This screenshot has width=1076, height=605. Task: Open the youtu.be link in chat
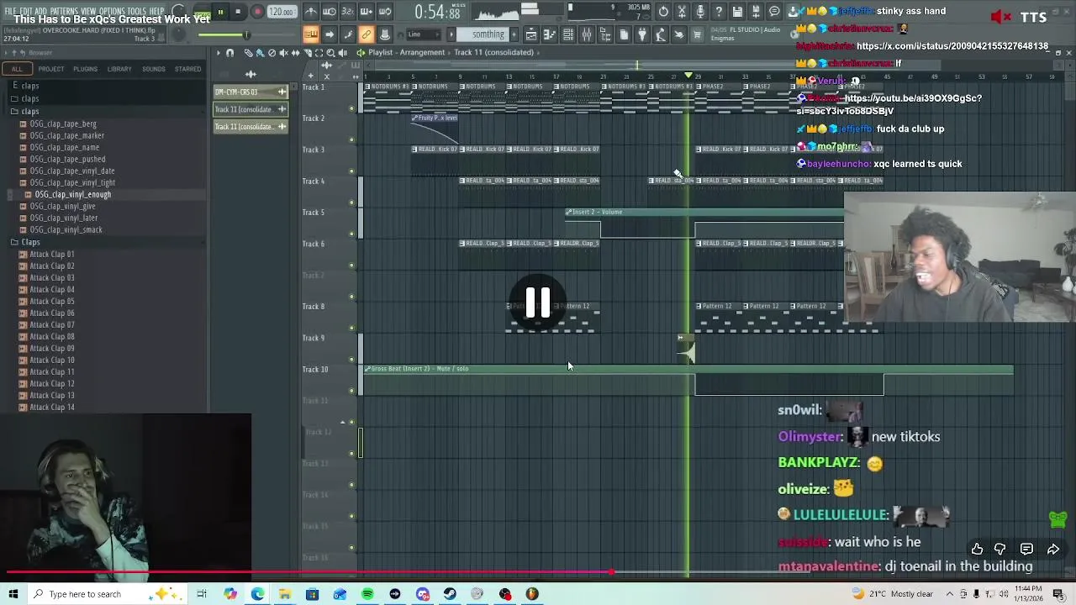tap(889, 104)
